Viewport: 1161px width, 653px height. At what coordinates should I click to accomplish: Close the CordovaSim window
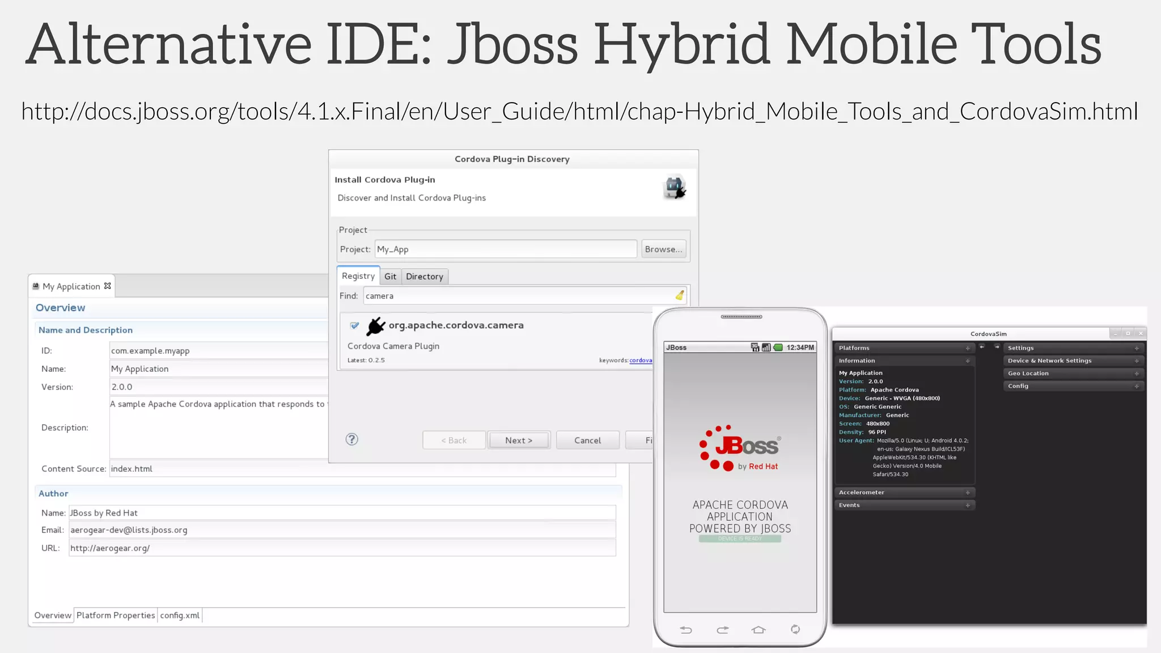(1141, 333)
